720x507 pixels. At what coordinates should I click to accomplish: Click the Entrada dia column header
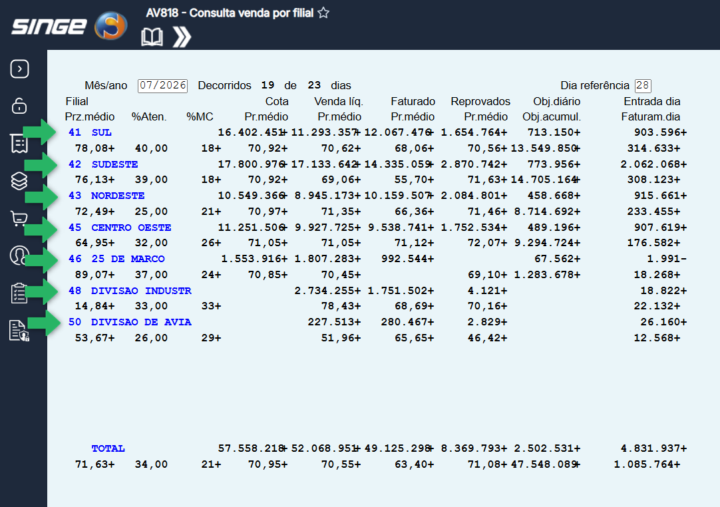click(652, 102)
